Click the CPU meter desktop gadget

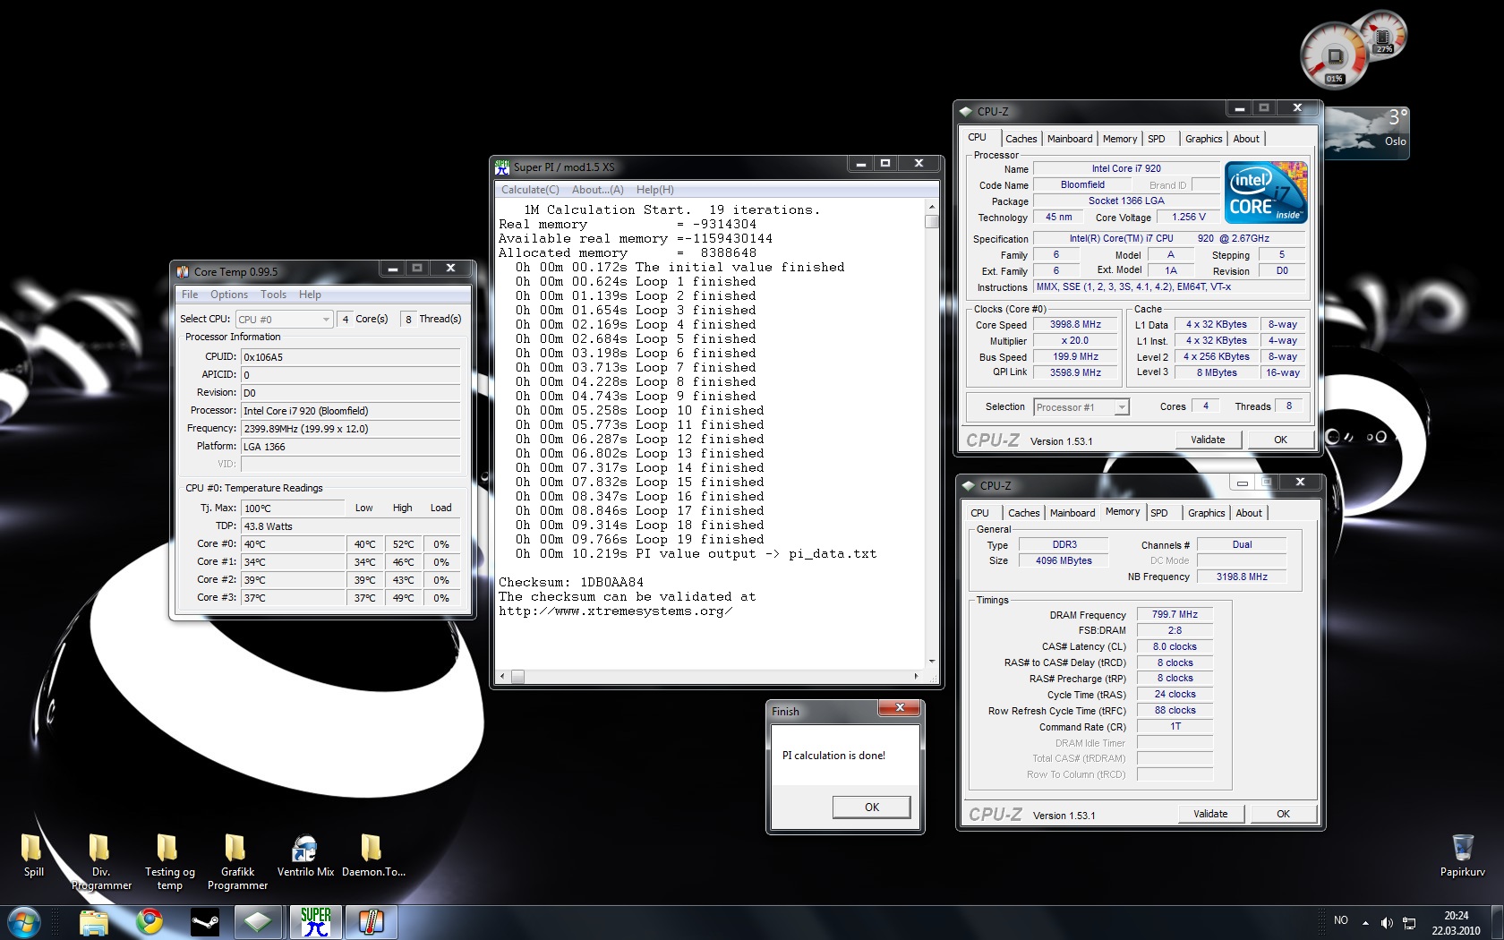(x=1336, y=56)
